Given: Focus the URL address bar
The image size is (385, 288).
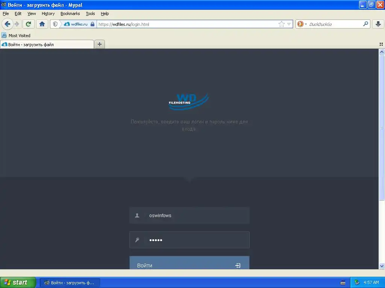Looking at the screenshot, I should (188, 24).
